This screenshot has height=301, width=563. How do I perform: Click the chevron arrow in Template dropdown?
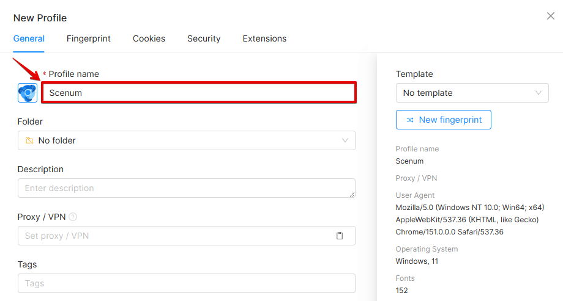(539, 93)
